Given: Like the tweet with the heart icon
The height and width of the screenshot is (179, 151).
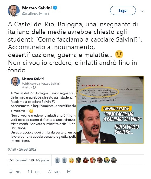Looking at the screenshot, I should [x=49, y=171].
